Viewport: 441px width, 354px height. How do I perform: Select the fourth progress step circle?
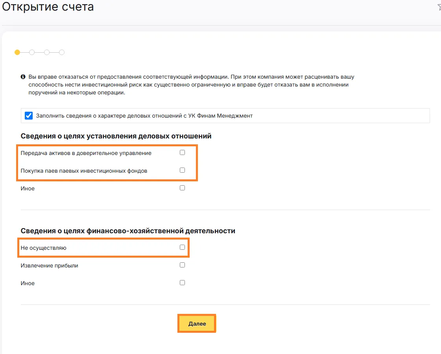click(x=62, y=52)
